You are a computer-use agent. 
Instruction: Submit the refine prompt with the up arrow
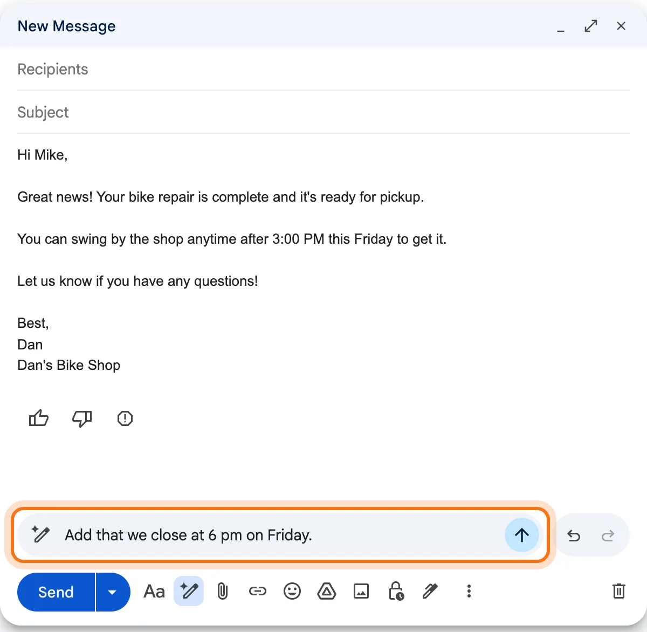pos(521,535)
